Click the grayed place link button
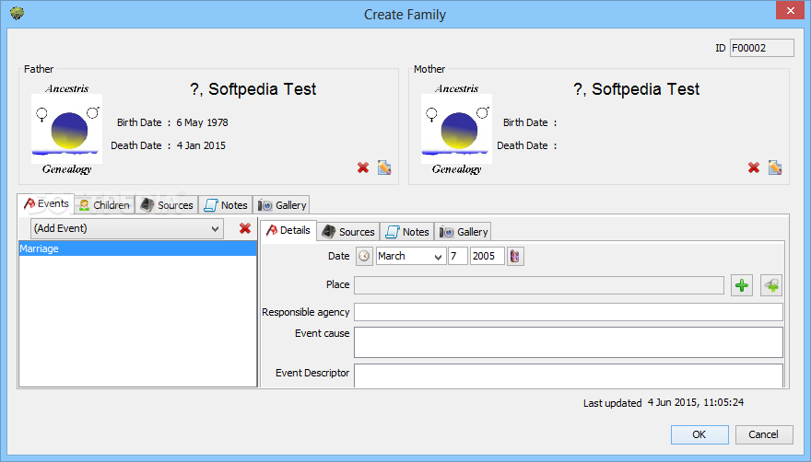The image size is (811, 462). click(771, 285)
